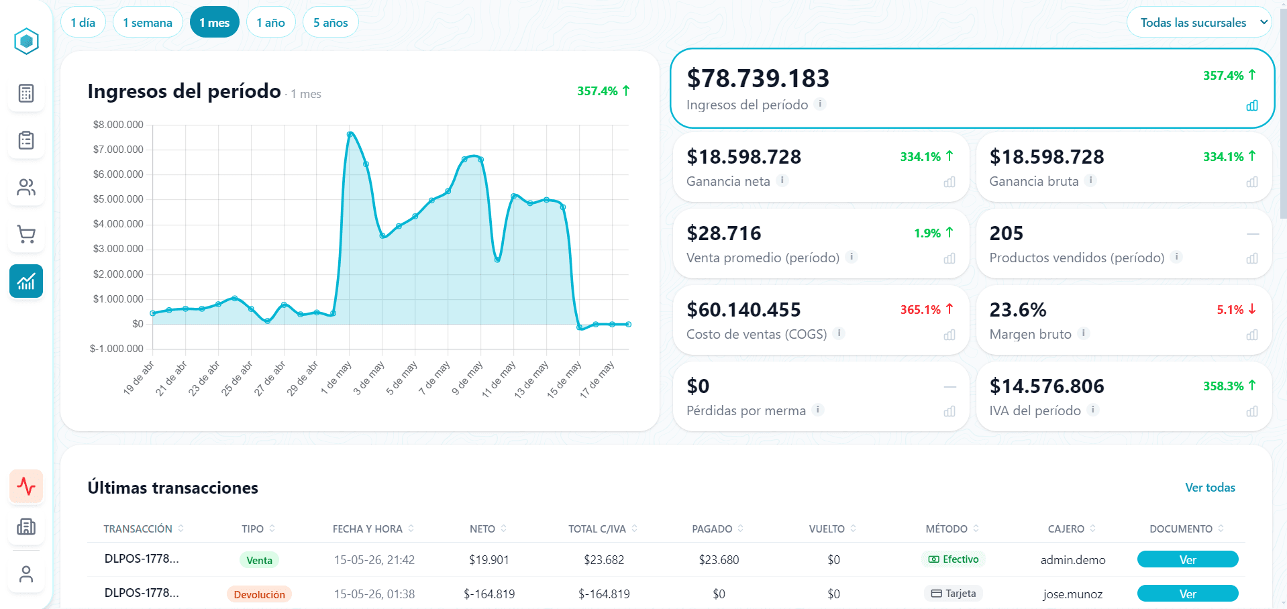Viewport: 1287px width, 609px height.
Task: Click the activity pulse icon in sidebar
Action: pos(26,486)
